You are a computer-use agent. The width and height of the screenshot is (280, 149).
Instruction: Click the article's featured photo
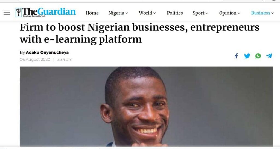pos(146,106)
